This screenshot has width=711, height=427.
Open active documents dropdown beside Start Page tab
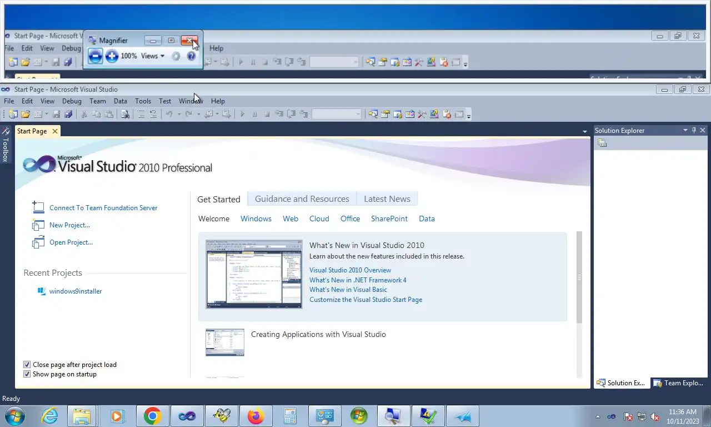(584, 132)
